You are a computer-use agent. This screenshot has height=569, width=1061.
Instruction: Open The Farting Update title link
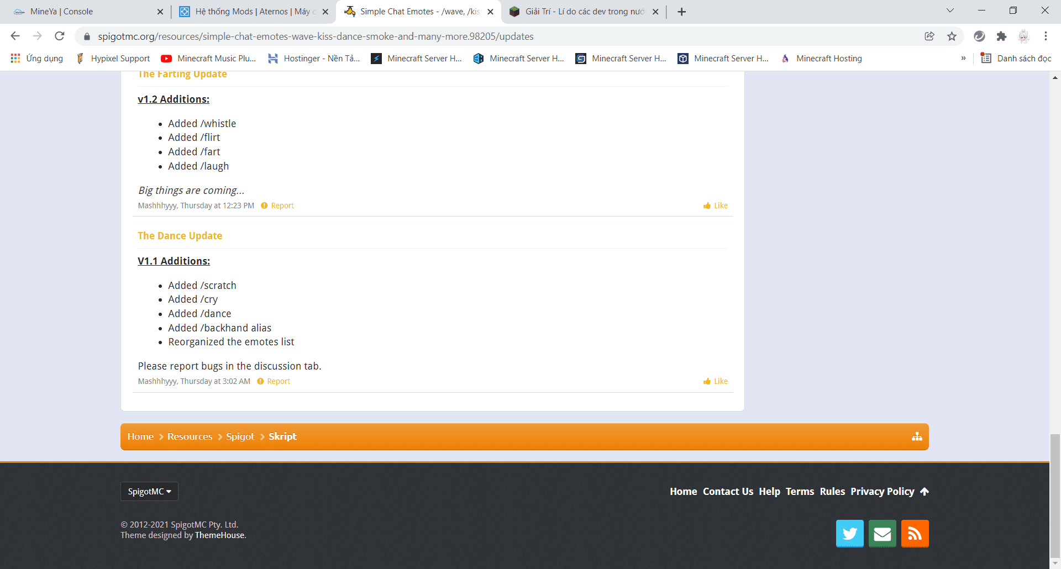182,75
